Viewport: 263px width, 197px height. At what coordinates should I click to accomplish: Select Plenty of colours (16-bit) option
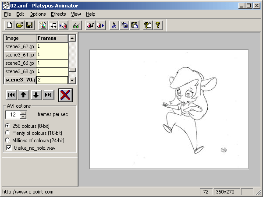tap(7, 133)
